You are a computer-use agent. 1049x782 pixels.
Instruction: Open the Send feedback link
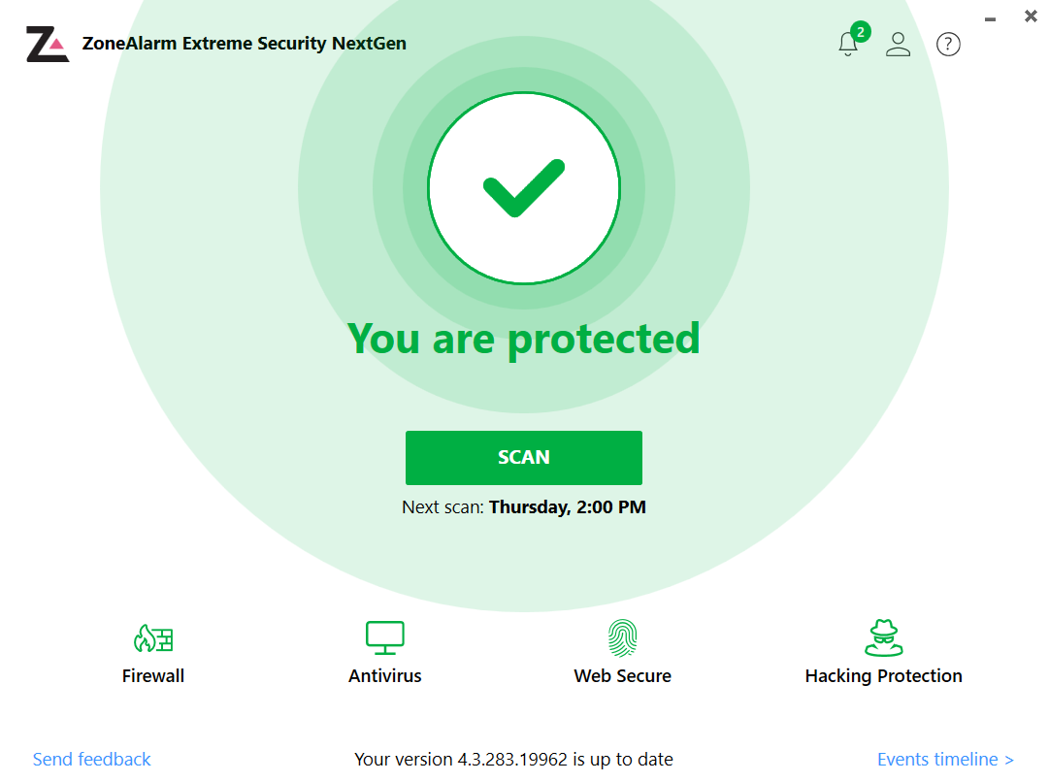click(92, 759)
